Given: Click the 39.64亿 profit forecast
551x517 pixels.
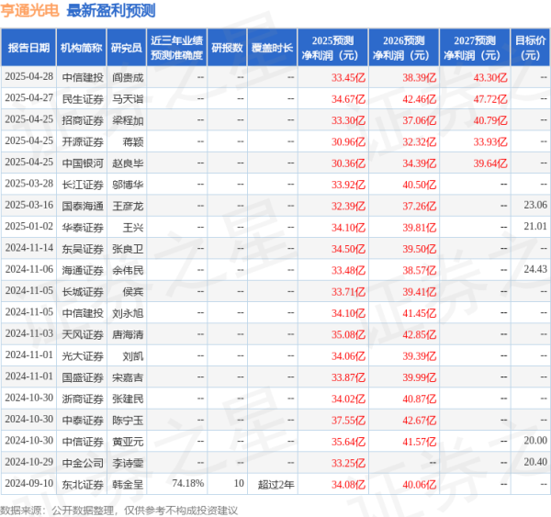Looking at the screenshot, I should (490, 163).
